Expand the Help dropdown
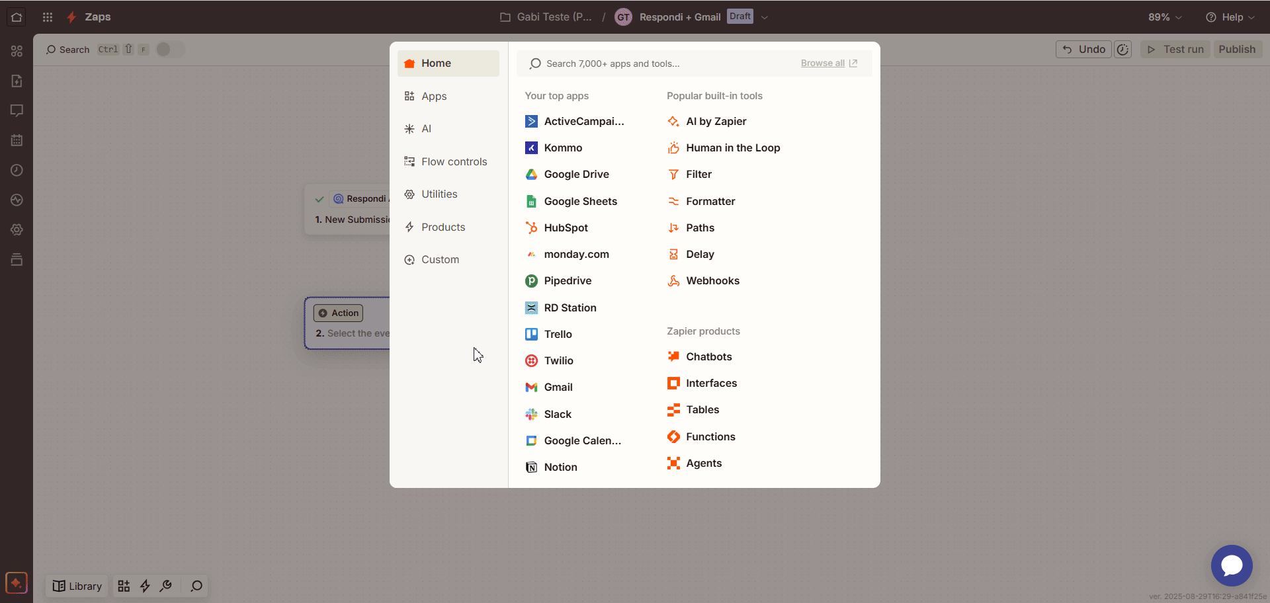Image resolution: width=1270 pixels, height=603 pixels. coord(1230,17)
